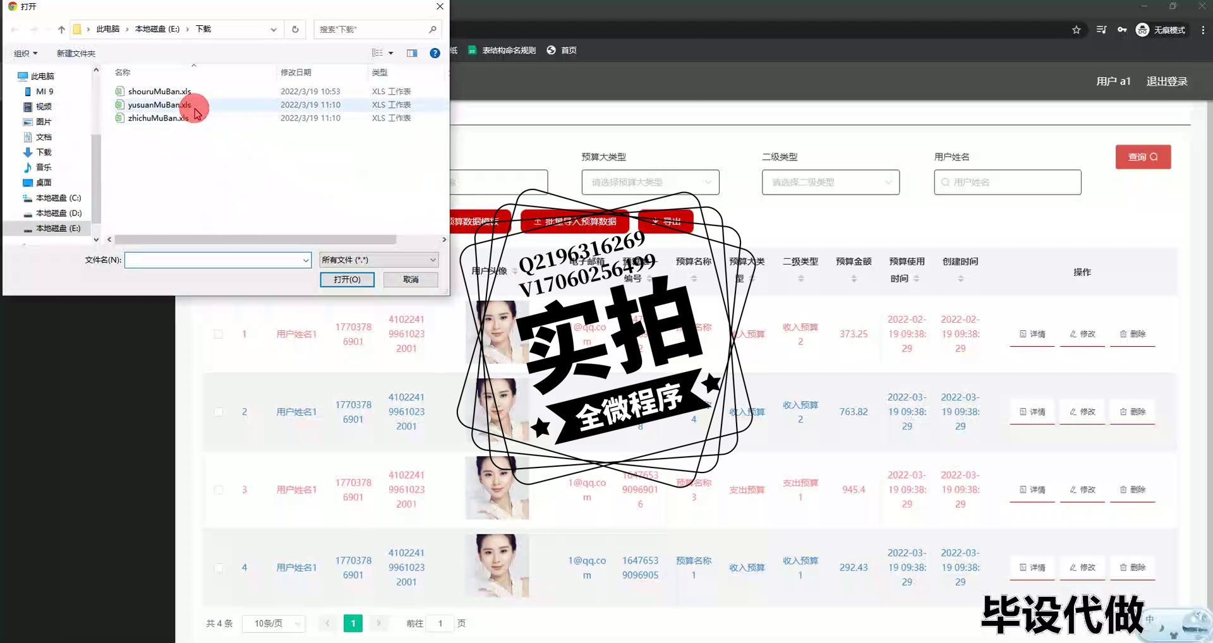Select 本地磁盘 (C:) drive
Viewport: 1213px width, 643px height.
tap(52, 198)
